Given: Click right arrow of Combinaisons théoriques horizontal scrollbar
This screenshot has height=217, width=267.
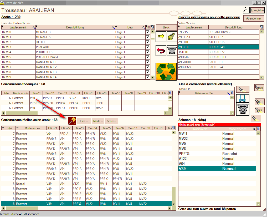Looking at the screenshot, I should click(166, 113).
